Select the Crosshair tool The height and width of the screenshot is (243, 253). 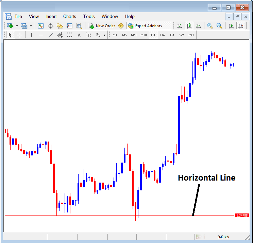pos(20,35)
